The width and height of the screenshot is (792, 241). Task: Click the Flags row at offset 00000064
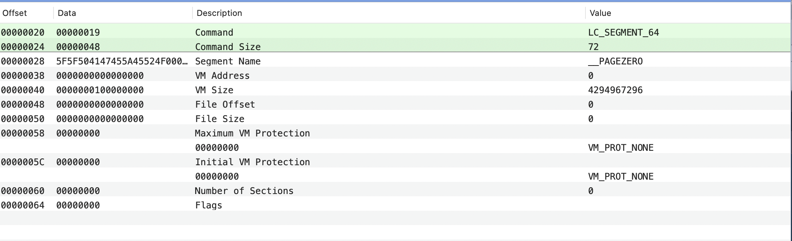tap(396, 205)
